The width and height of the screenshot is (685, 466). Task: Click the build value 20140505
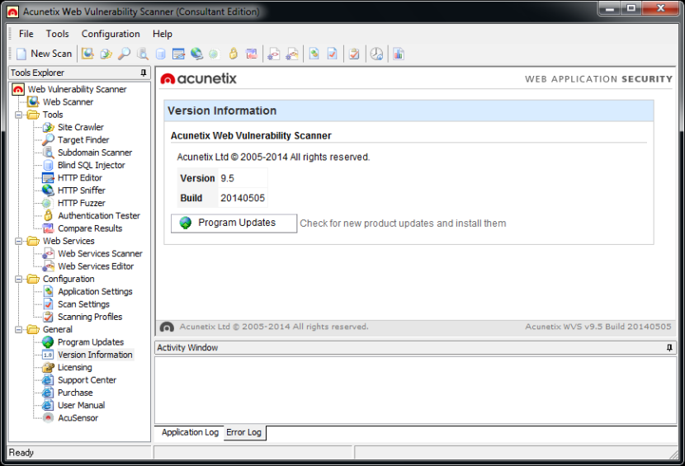243,198
